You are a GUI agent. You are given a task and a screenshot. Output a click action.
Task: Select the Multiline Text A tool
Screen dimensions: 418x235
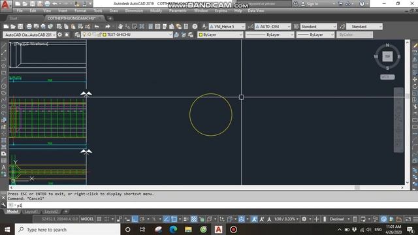3,167
